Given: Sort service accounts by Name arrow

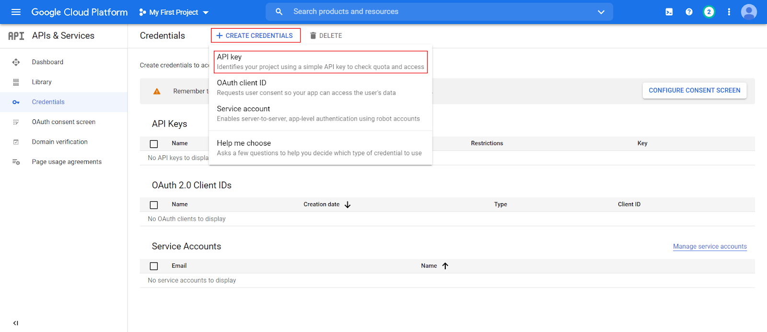Looking at the screenshot, I should pyautogui.click(x=445, y=266).
